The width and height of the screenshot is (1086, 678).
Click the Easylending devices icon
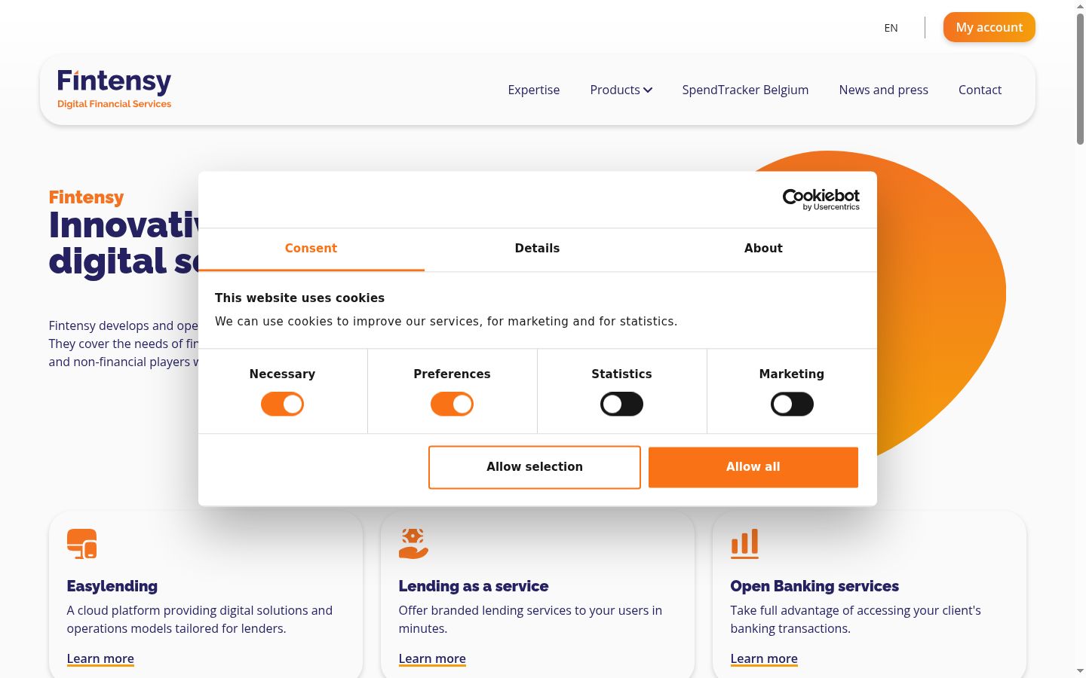[81, 544]
